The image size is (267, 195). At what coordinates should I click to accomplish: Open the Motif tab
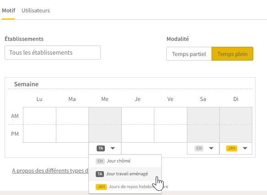9,11
